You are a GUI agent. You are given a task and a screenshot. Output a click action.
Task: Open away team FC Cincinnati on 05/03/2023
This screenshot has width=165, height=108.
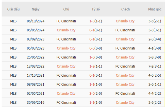click(x=125, y=48)
